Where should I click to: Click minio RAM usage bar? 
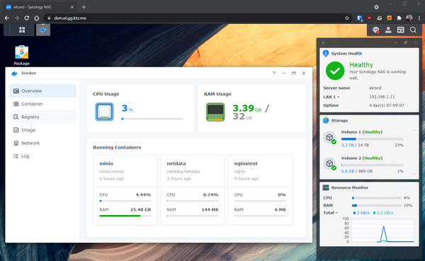click(x=125, y=216)
